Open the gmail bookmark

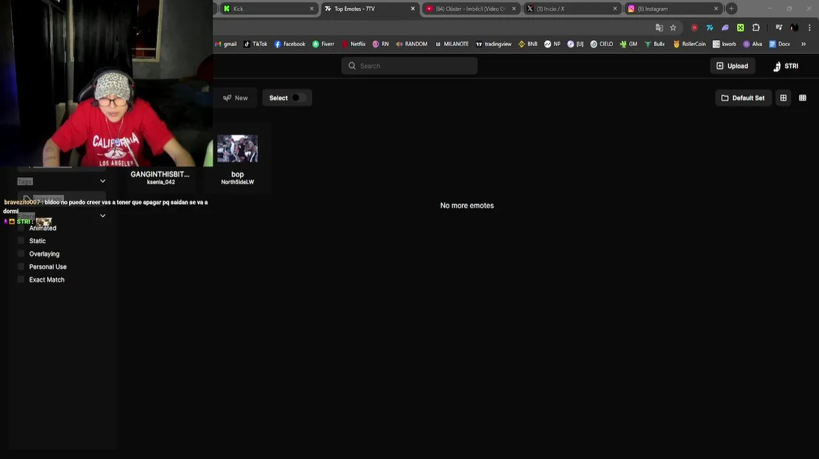coord(226,44)
